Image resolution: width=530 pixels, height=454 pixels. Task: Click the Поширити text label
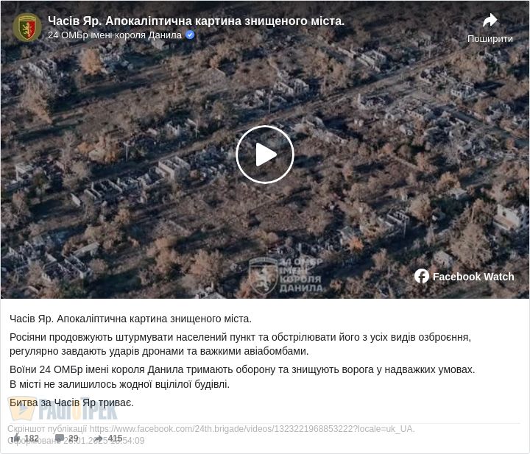pos(490,39)
